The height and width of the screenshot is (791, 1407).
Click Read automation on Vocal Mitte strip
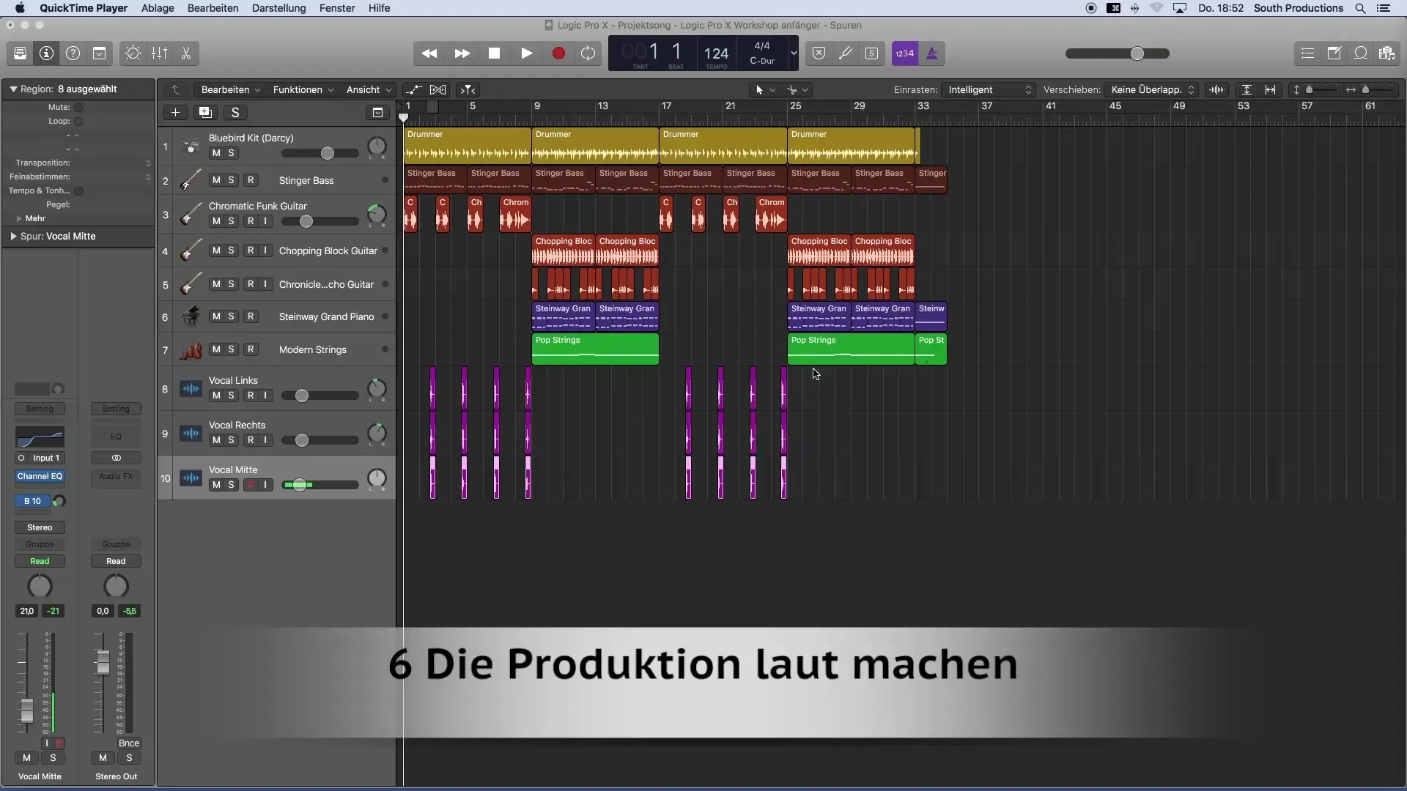(x=40, y=562)
